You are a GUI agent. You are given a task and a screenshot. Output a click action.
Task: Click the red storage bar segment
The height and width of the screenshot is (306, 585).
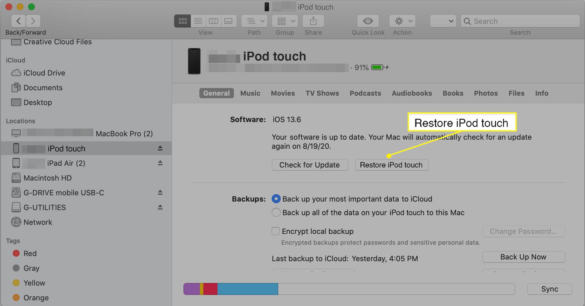point(210,289)
